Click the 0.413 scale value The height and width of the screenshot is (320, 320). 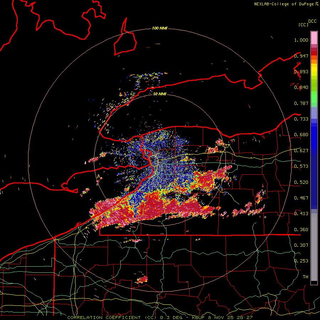[x=301, y=214]
